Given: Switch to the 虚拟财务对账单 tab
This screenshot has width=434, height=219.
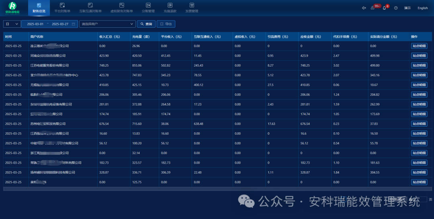Looking at the screenshot, I should tap(121, 8).
